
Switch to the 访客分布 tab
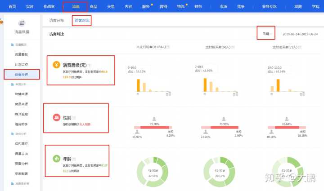(x=57, y=21)
